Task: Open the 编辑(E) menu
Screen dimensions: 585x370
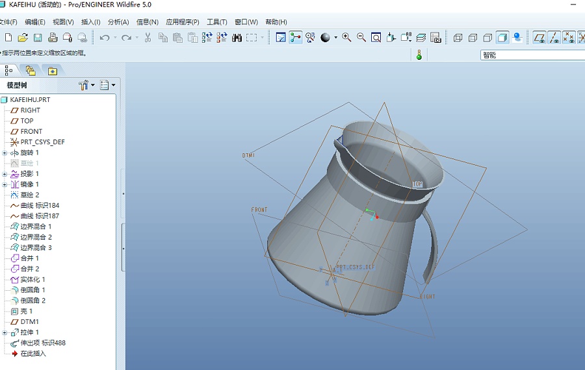Action: coord(35,22)
